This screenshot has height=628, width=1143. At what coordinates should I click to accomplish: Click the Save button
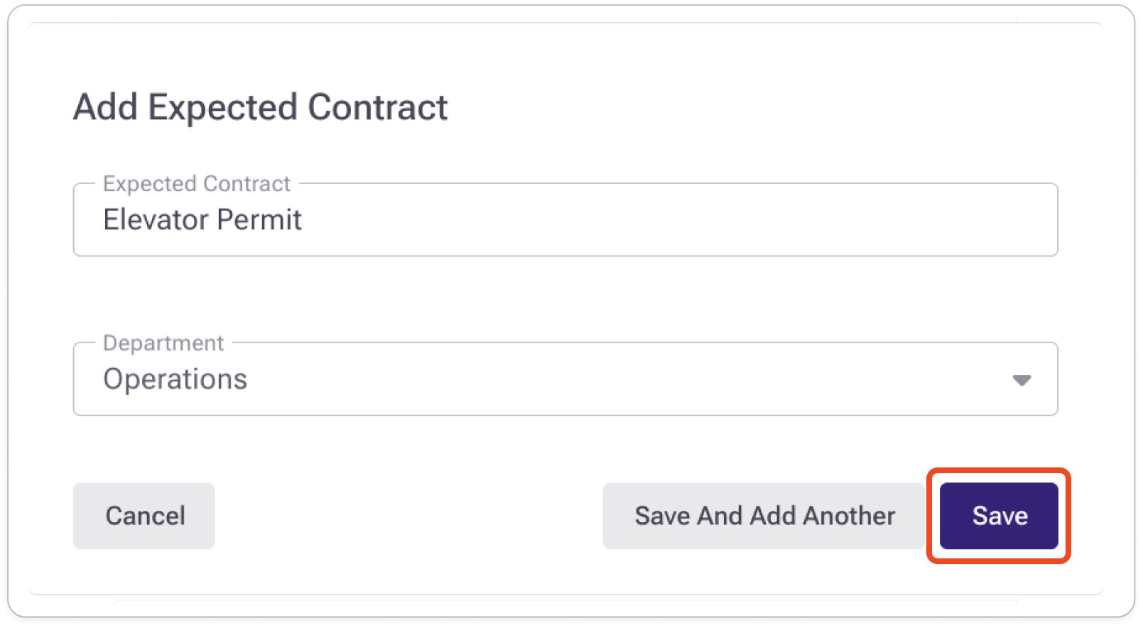point(999,516)
